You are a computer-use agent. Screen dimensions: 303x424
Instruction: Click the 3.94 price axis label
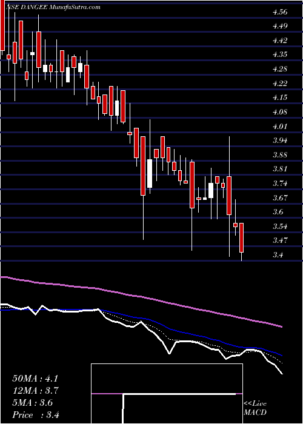point(280,141)
